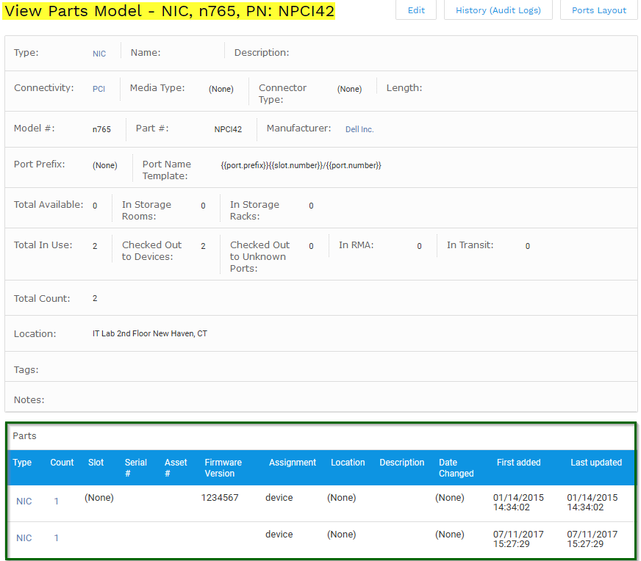Open the Ports Layout view
This screenshot has height=561, width=641.
tap(598, 10)
